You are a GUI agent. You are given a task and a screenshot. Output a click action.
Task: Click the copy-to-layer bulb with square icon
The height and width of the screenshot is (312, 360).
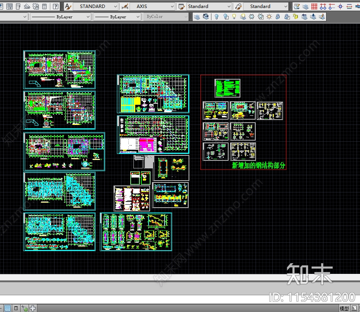click(226, 17)
